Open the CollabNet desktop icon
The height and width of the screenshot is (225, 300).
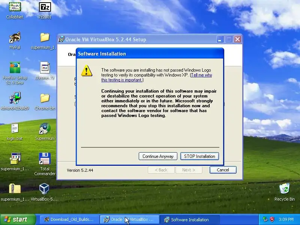(x=15, y=7)
